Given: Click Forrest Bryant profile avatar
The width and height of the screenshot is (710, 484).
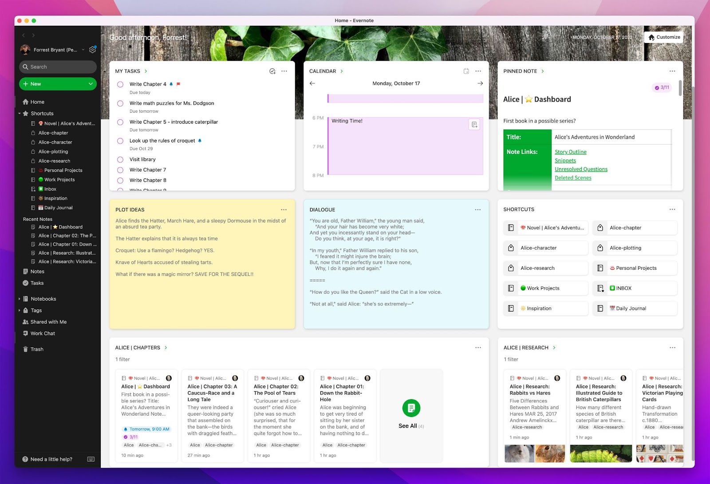Looking at the screenshot, I should 25,50.
